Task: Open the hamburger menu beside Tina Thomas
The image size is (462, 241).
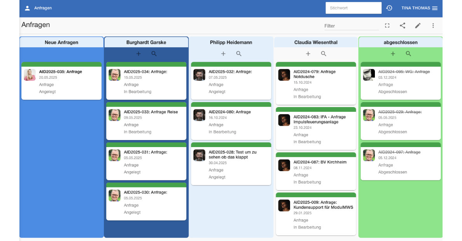Action: 435,8
